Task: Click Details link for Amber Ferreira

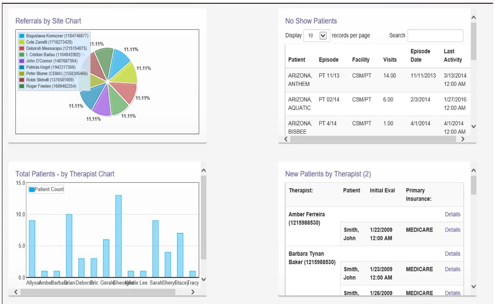Action: 453,214
